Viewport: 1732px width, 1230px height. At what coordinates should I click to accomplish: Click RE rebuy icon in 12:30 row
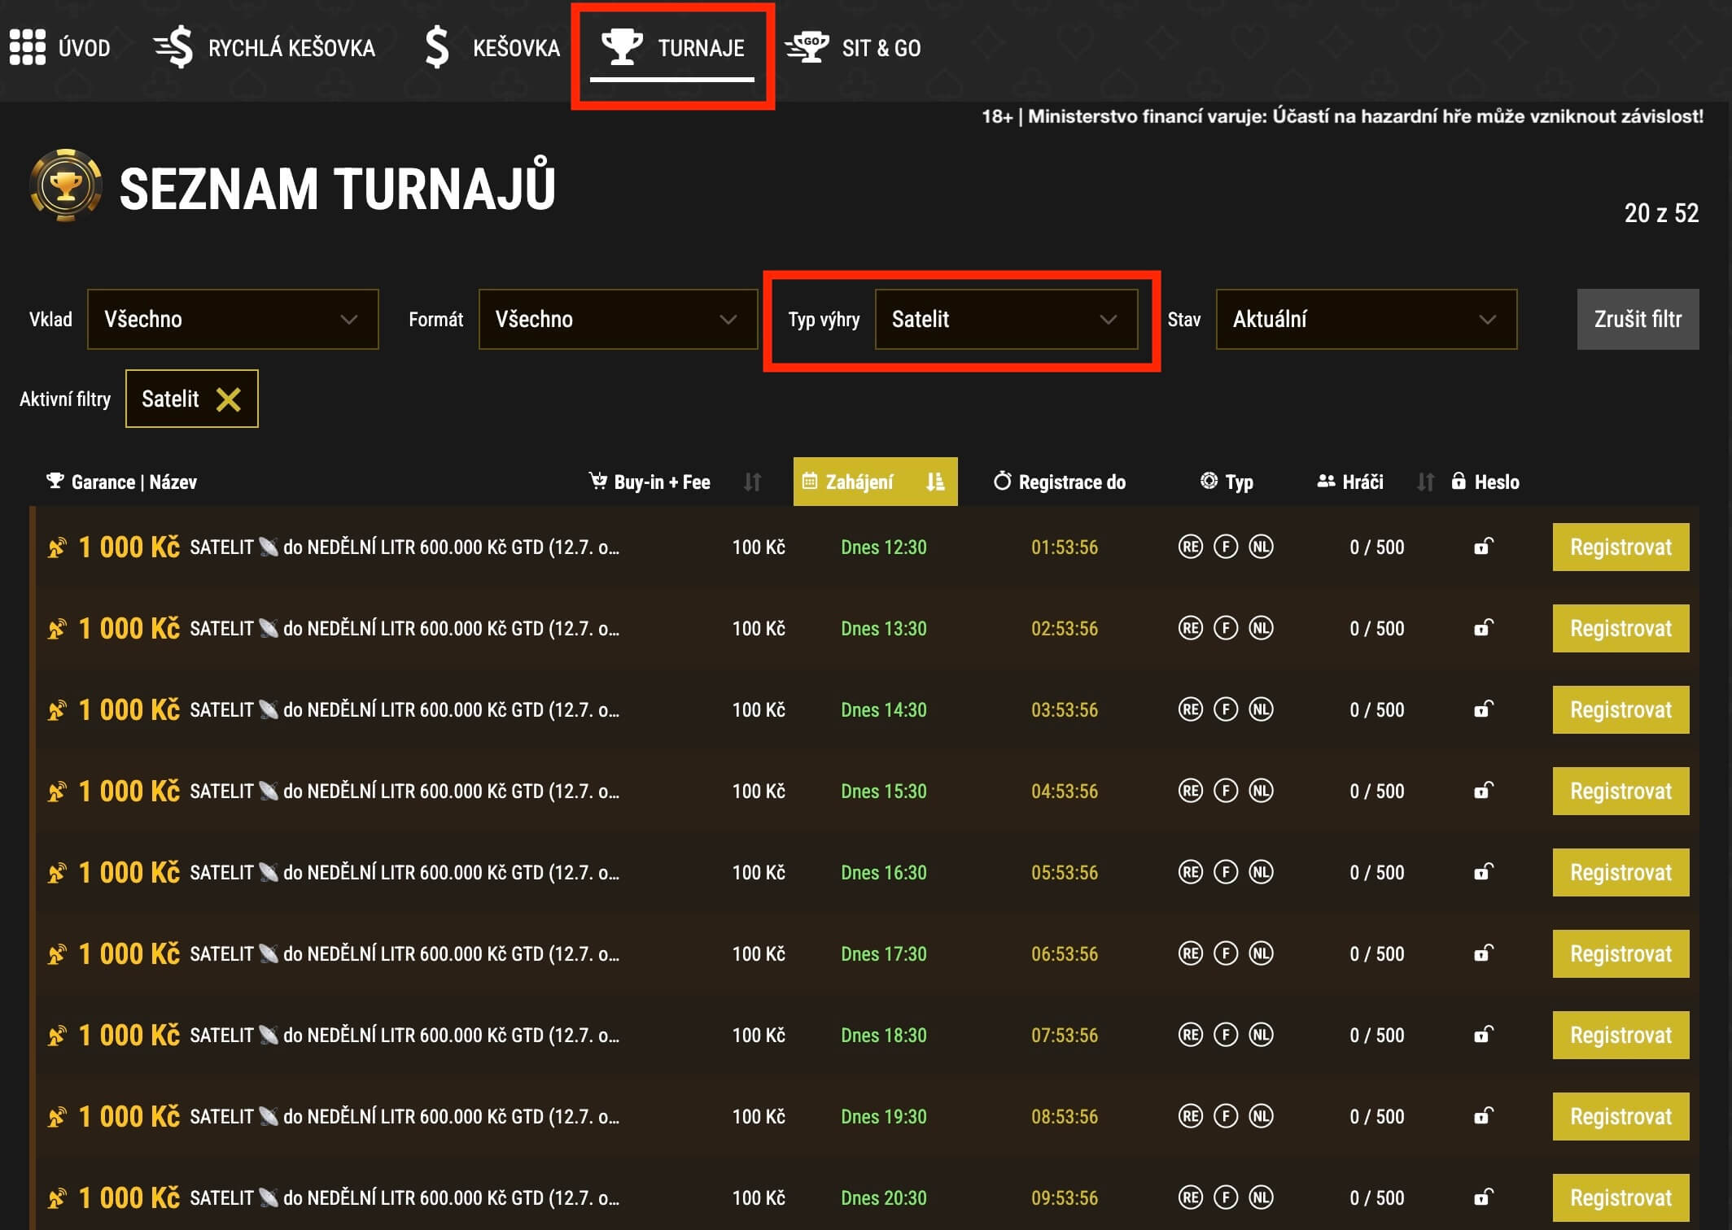(1190, 547)
